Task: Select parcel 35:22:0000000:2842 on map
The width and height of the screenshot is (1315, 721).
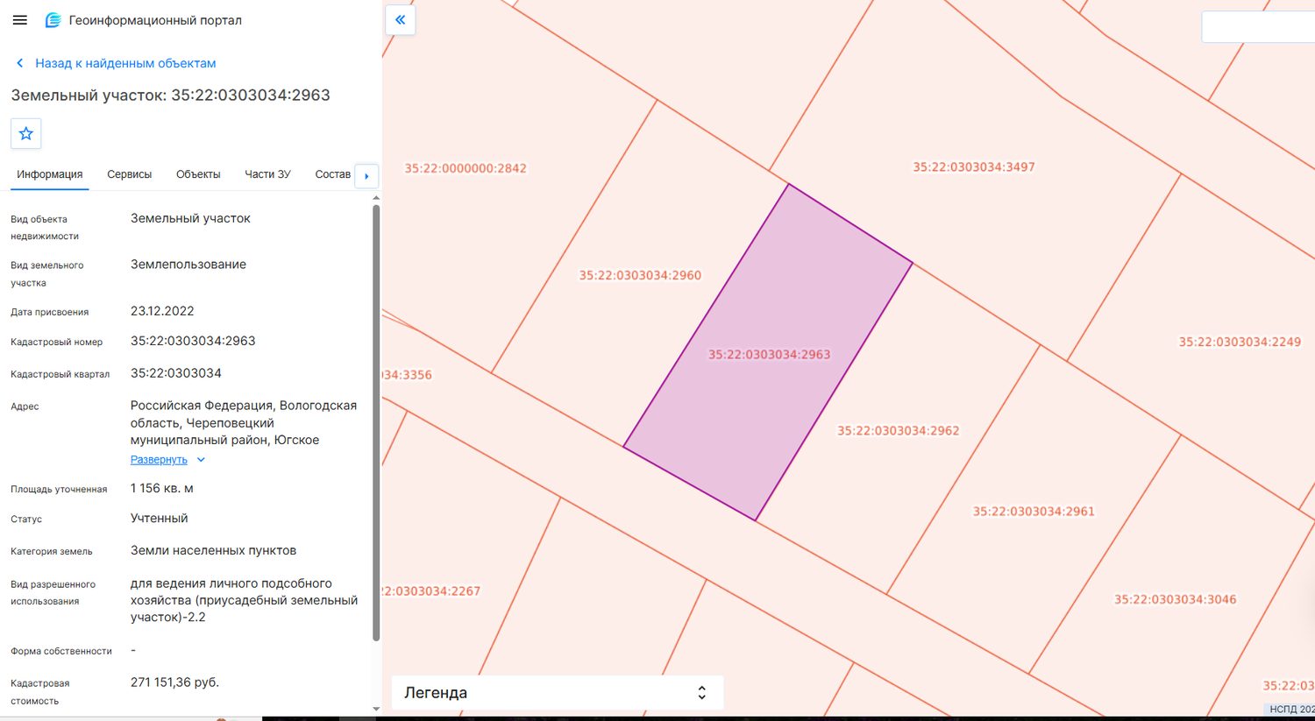Action: [466, 168]
